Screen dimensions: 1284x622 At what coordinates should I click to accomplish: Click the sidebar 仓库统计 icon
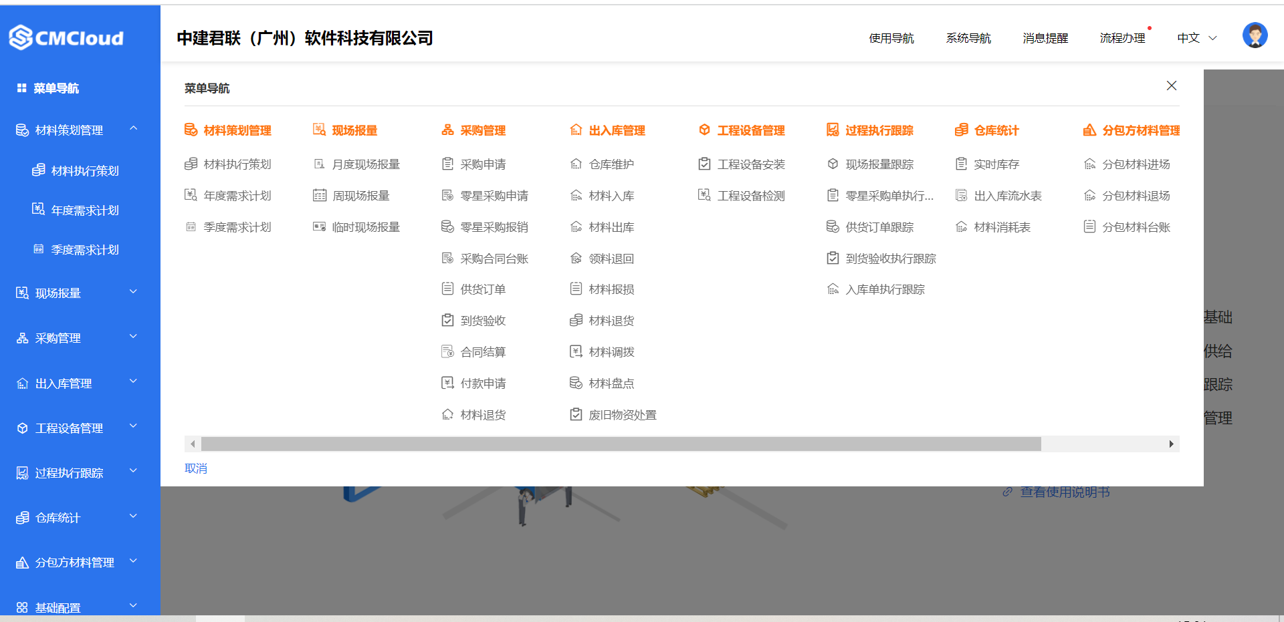(x=22, y=518)
